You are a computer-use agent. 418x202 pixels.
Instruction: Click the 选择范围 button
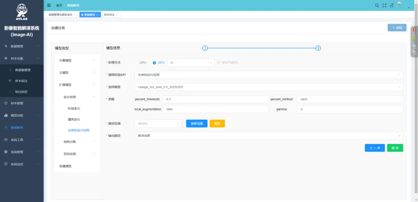197,124
